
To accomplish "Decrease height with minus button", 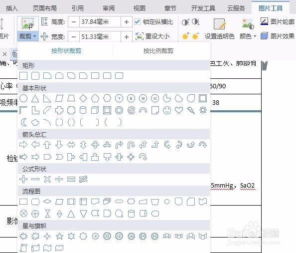I will point(74,22).
